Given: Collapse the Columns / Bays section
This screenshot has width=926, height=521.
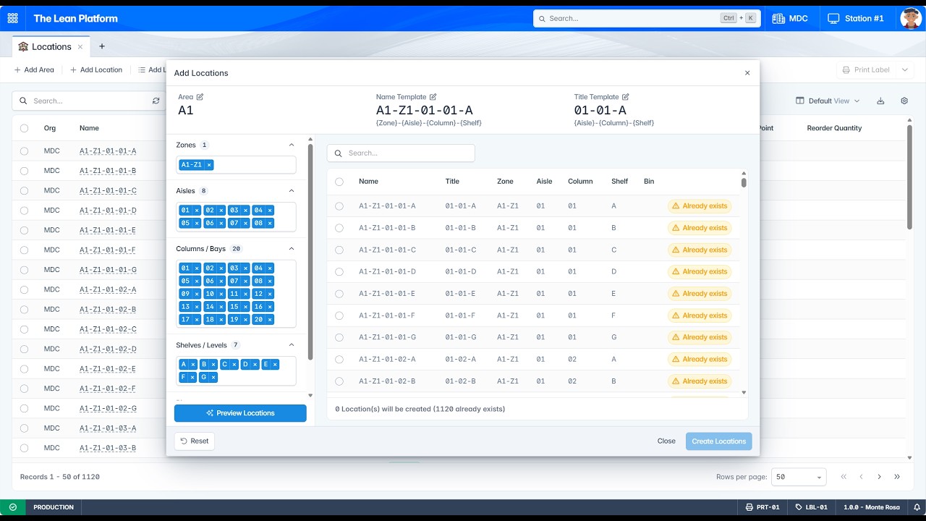Looking at the screenshot, I should (x=292, y=249).
